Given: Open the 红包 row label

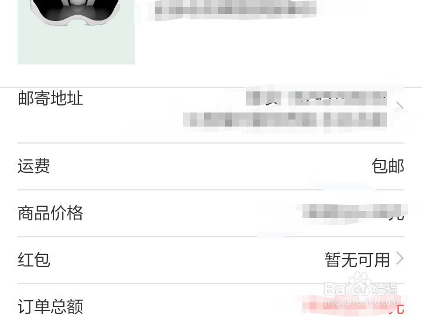Looking at the screenshot, I should click(x=34, y=260).
